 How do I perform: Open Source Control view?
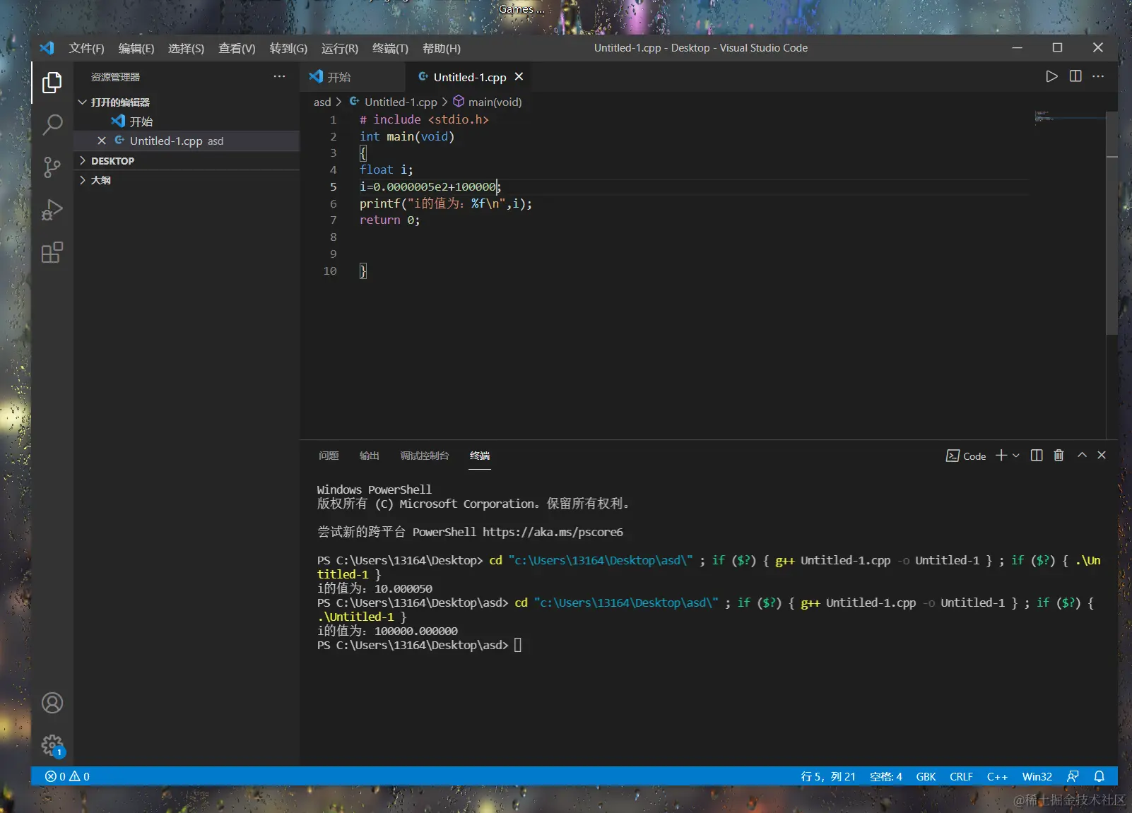pos(52,167)
